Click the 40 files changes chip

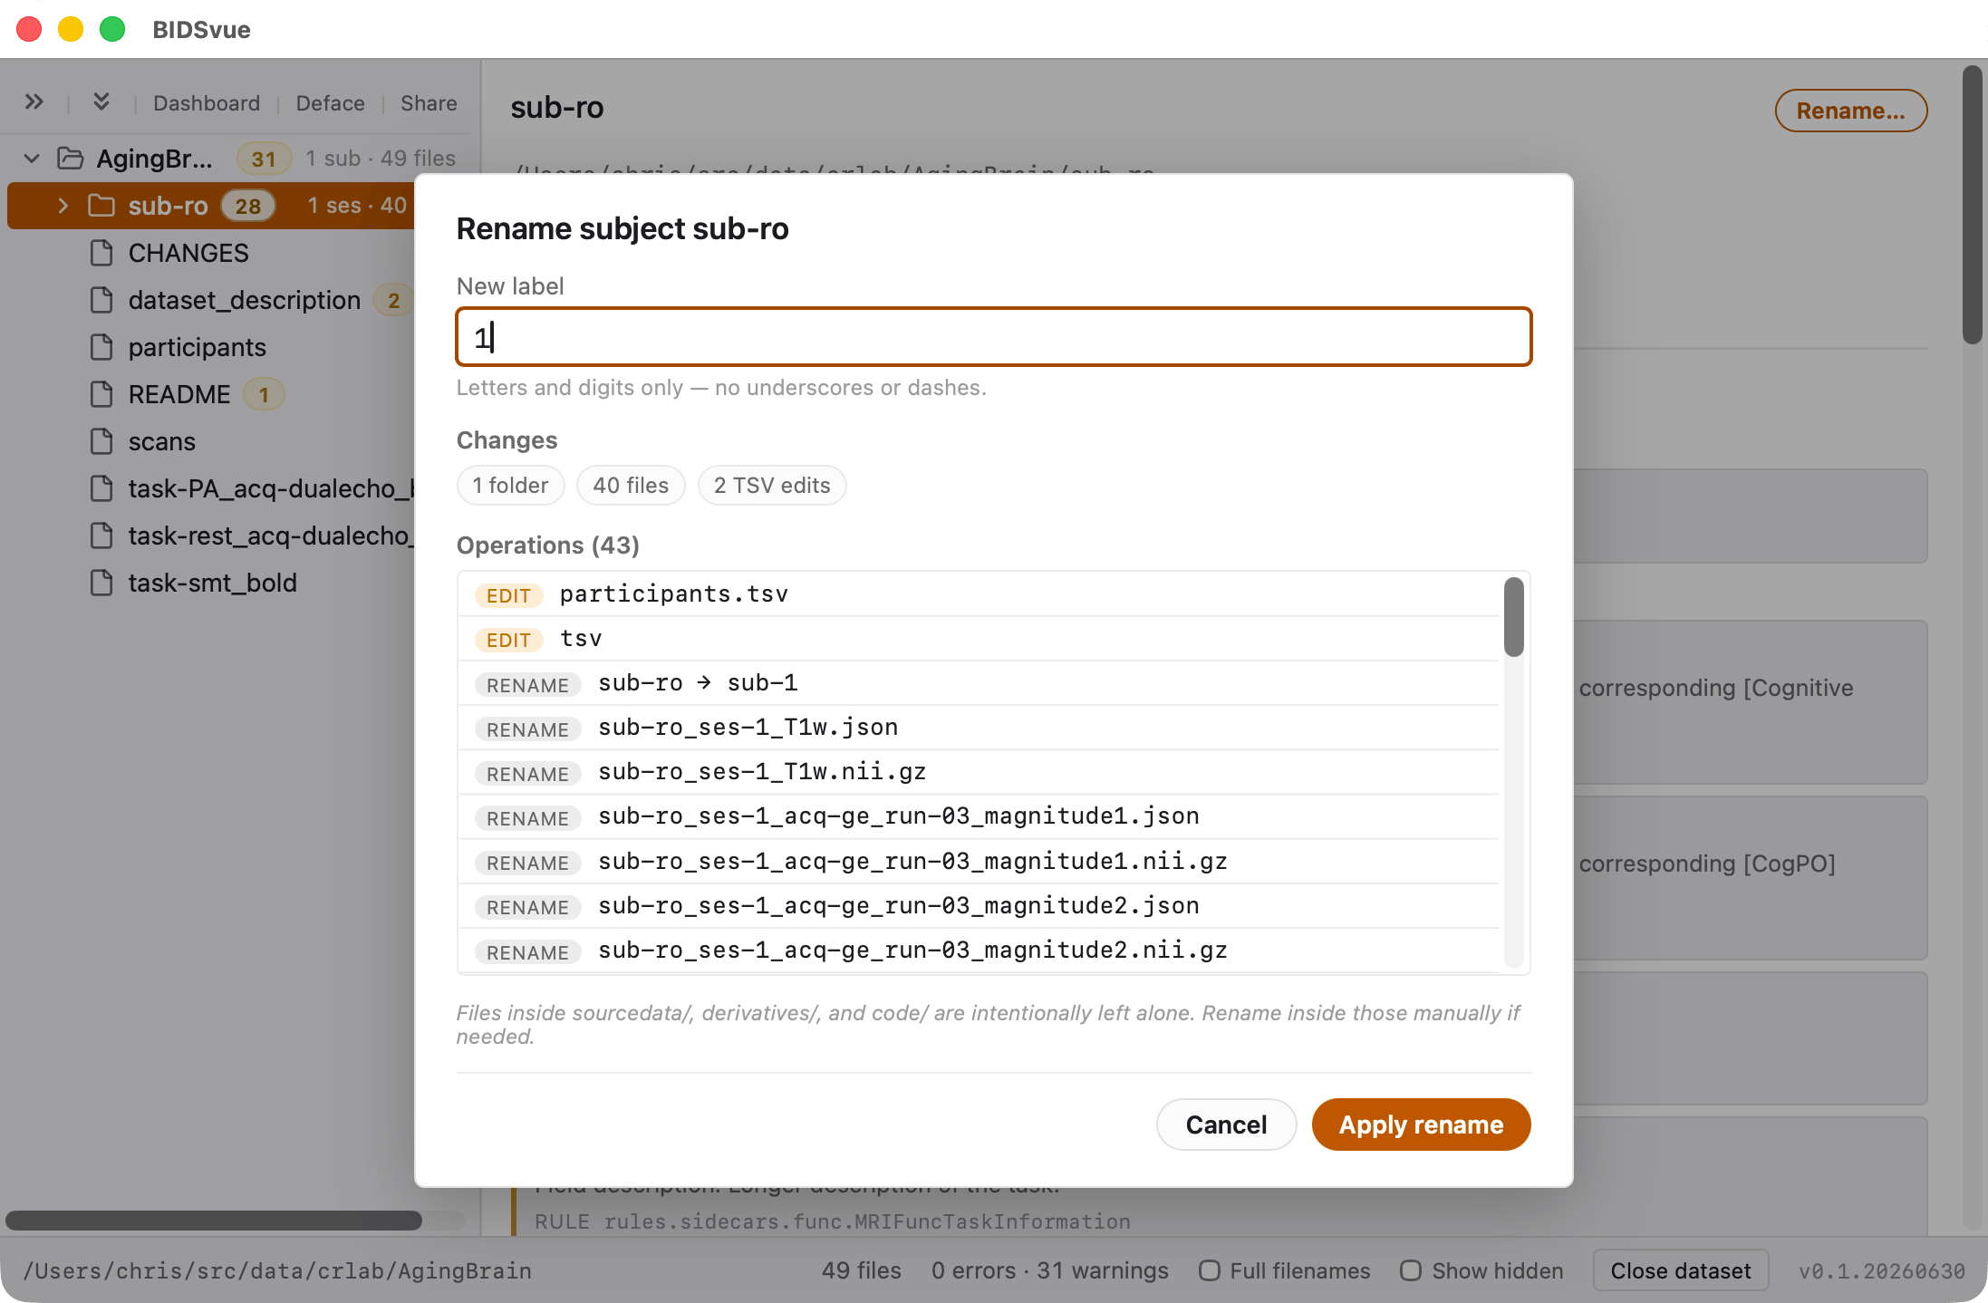[631, 486]
